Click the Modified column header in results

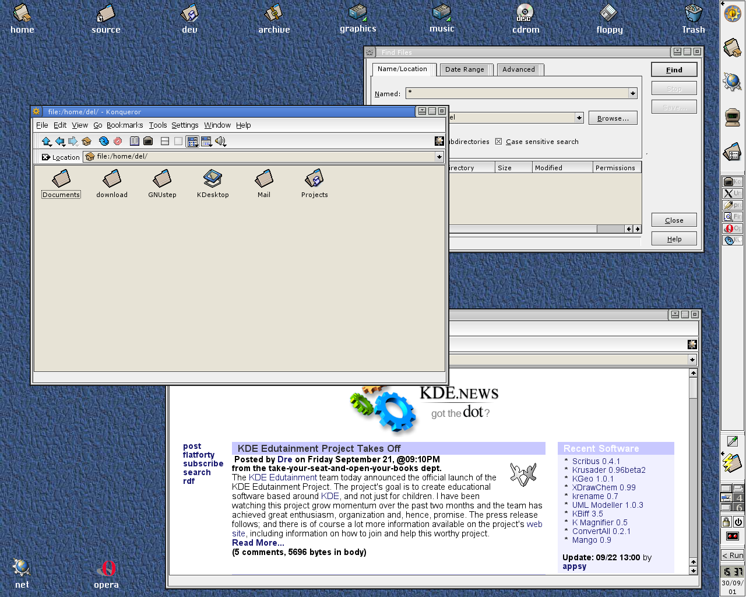[562, 168]
